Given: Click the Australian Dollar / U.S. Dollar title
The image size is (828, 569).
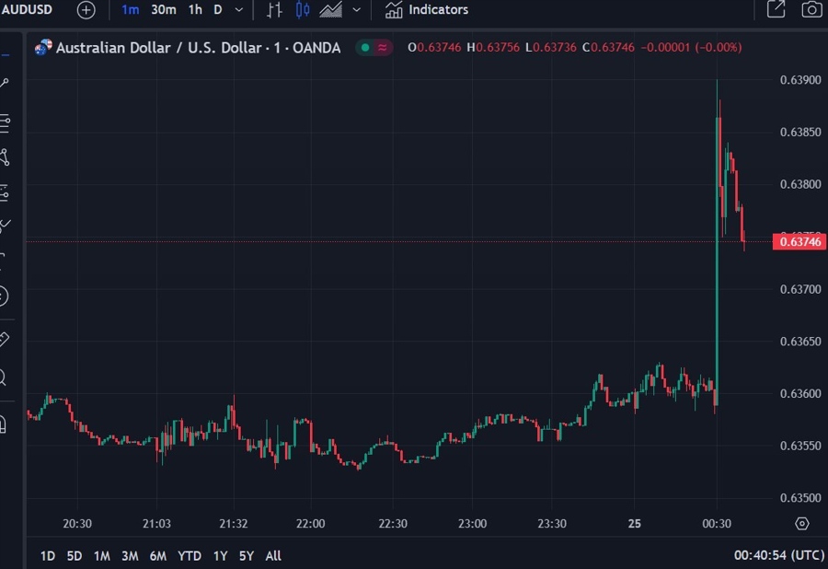Looking at the screenshot, I should 198,48.
